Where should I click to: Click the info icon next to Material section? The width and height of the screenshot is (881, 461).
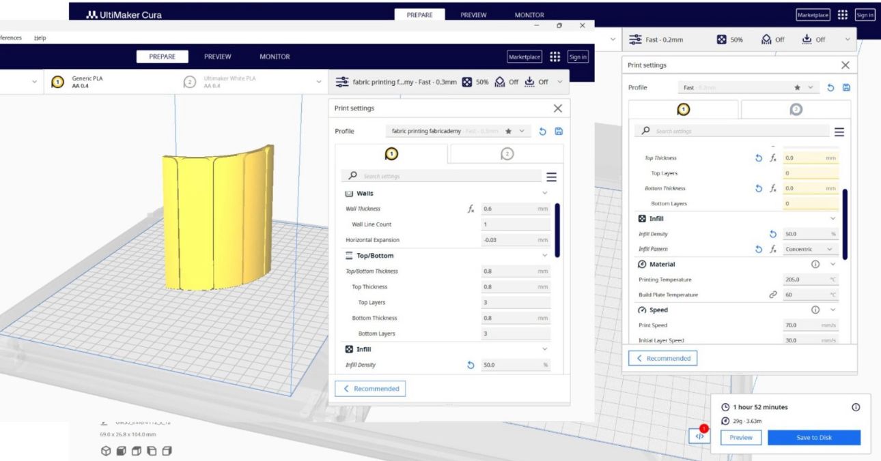point(815,265)
